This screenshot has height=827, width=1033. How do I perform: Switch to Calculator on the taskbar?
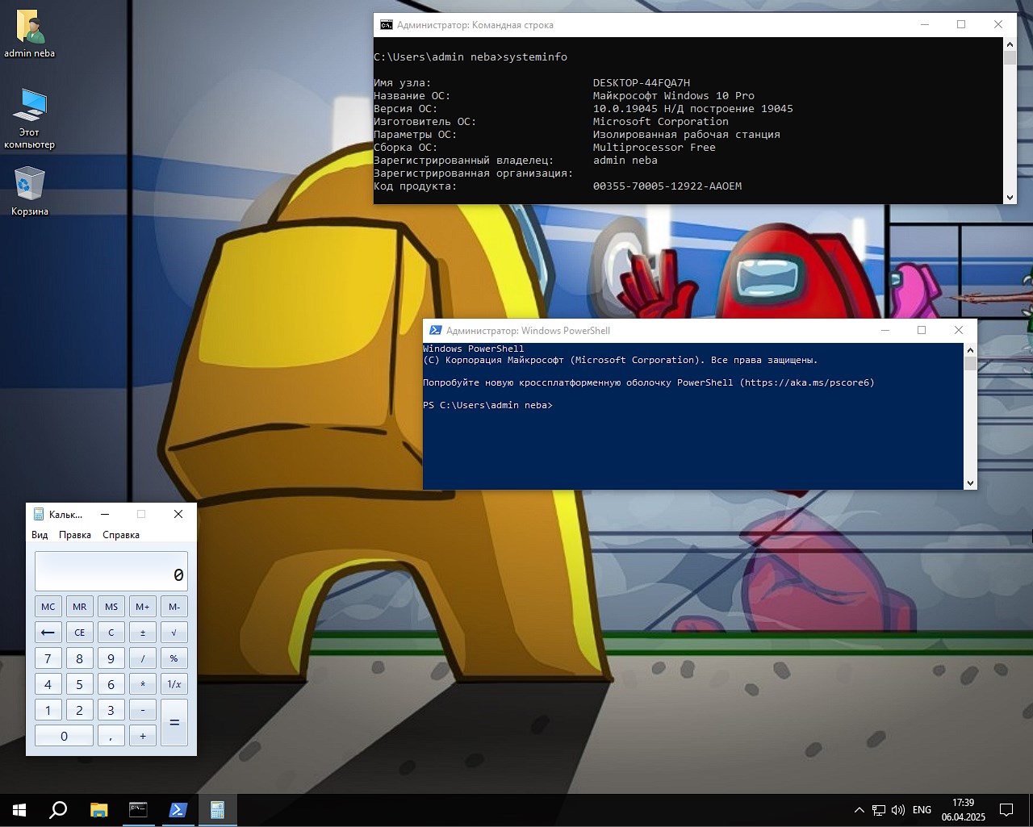click(217, 810)
